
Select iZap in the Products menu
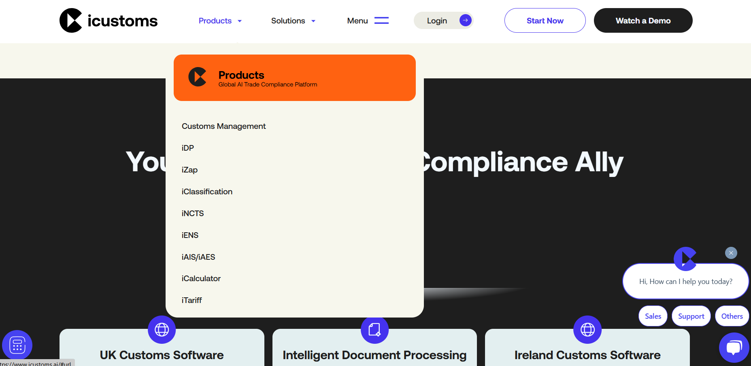tap(189, 170)
